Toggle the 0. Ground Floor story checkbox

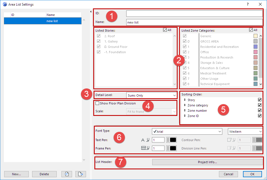99,46
